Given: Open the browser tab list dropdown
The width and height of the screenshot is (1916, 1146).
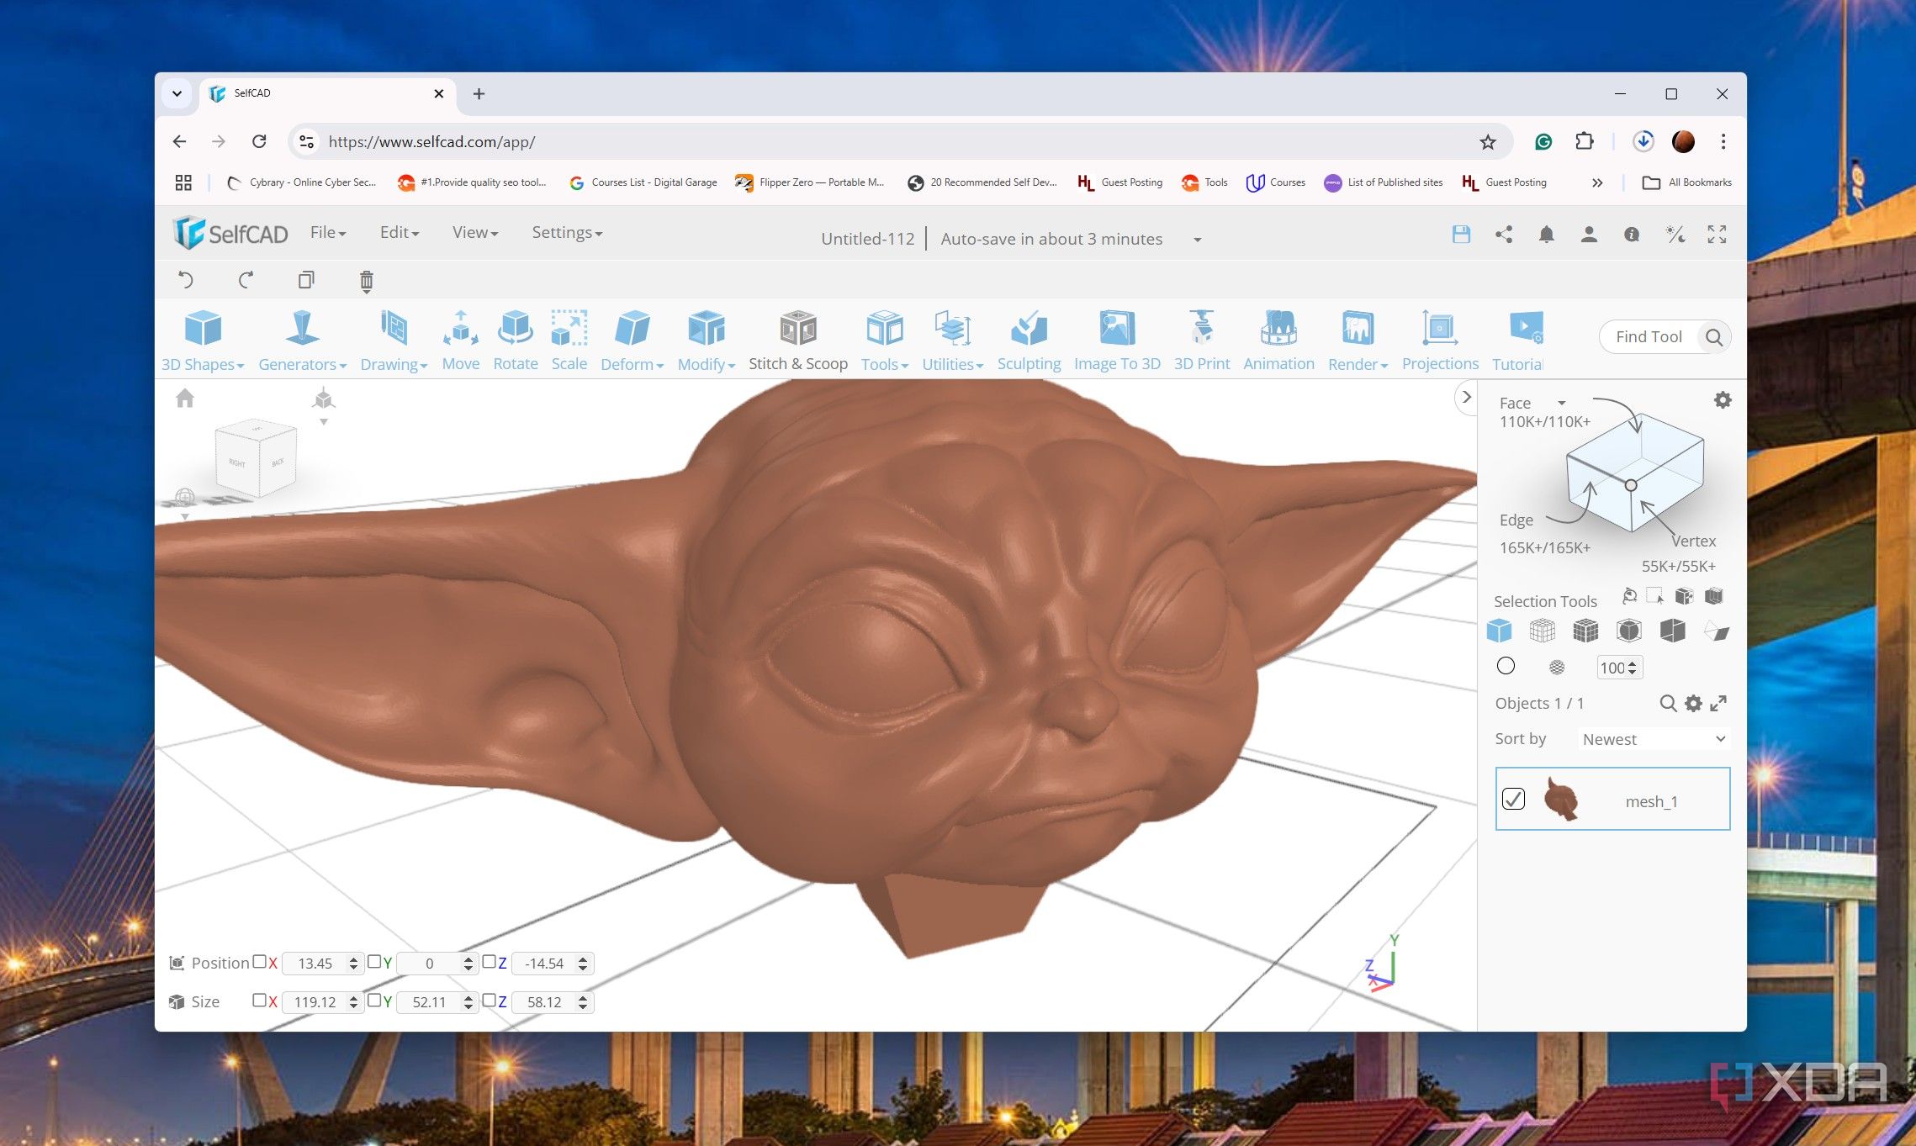Looking at the screenshot, I should 177,93.
